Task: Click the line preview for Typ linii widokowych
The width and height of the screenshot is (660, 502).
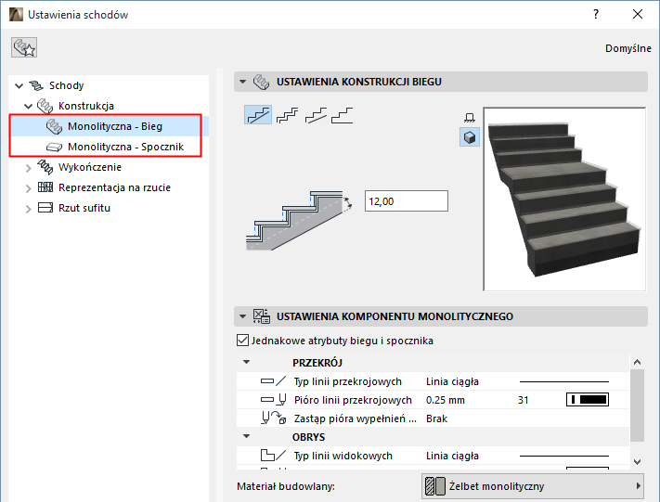Action: click(x=564, y=456)
